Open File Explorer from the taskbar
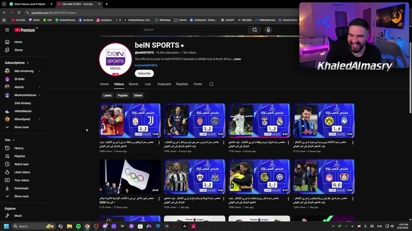 [x=69, y=226]
